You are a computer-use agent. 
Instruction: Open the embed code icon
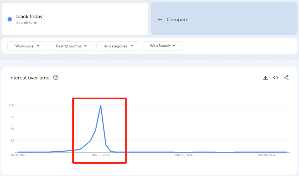(x=276, y=78)
